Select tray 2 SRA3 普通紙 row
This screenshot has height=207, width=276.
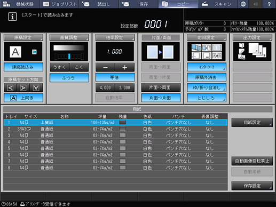tap(115, 129)
